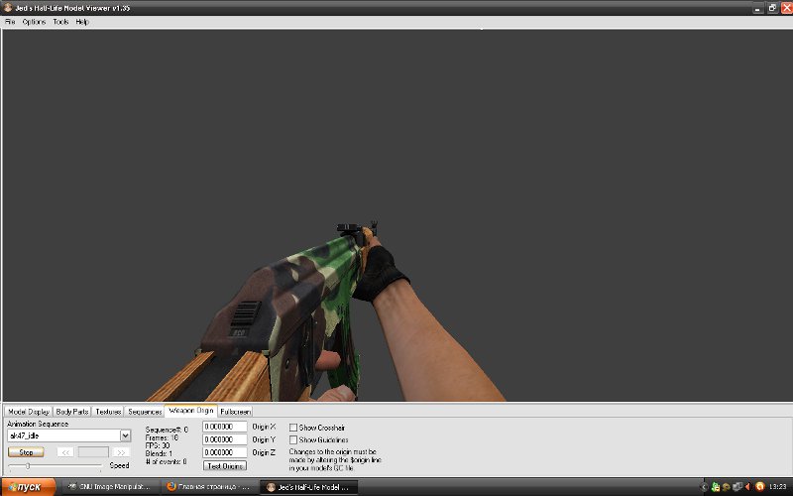This screenshot has width=793, height=496.
Task: Adjust the animation Speed slider
Action: (x=28, y=465)
